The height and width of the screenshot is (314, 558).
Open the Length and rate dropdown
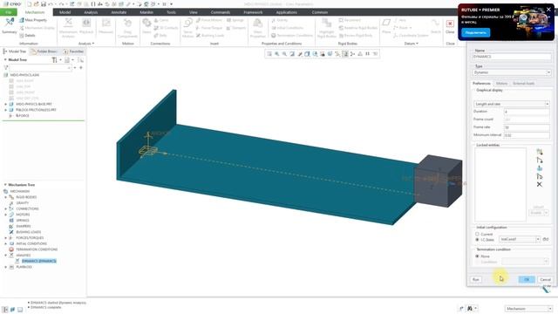512,104
